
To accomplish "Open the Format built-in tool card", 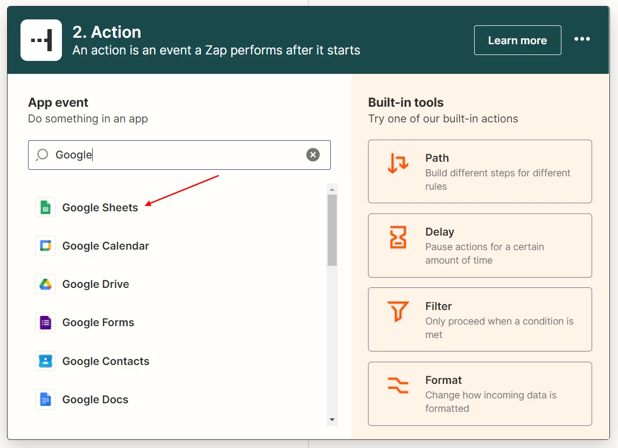I will [x=480, y=394].
